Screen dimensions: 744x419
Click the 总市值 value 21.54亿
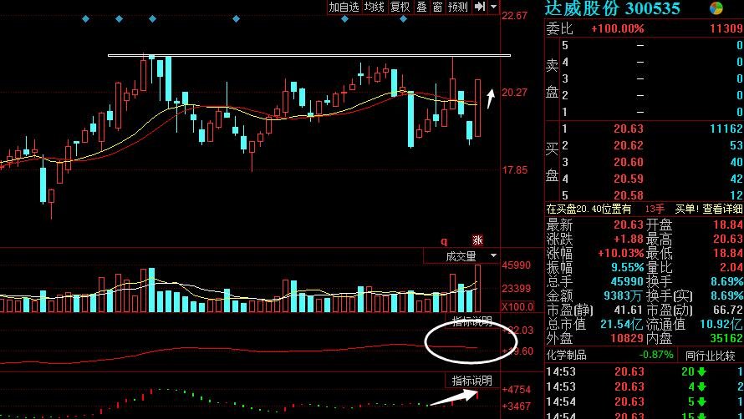pyautogui.click(x=623, y=325)
